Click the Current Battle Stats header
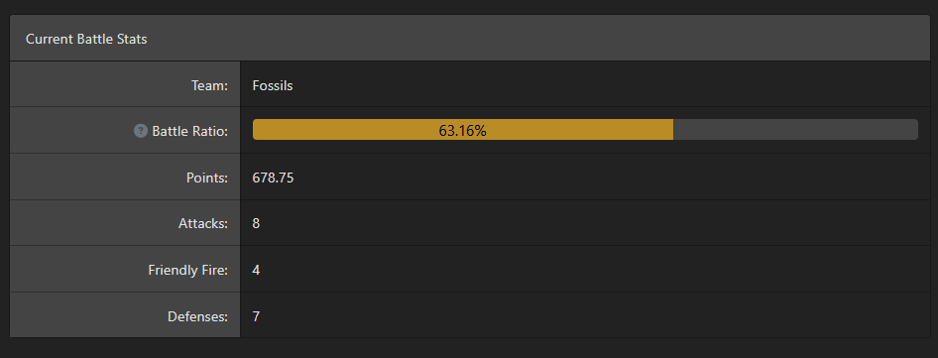The image size is (938, 358). [x=86, y=39]
